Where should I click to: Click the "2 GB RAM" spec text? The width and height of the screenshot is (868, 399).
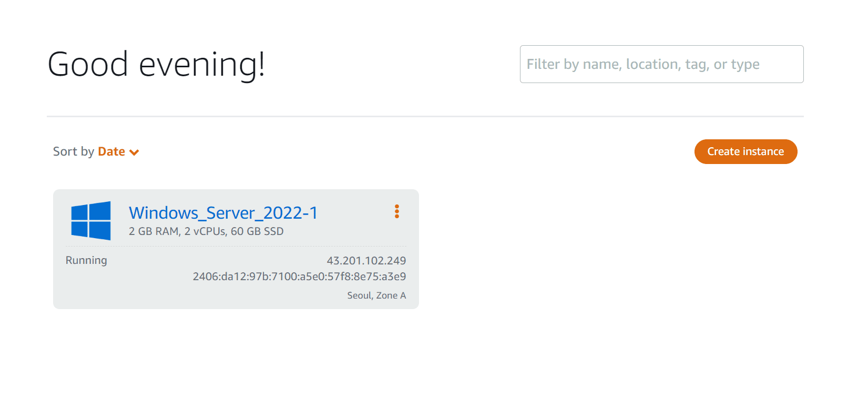point(154,231)
